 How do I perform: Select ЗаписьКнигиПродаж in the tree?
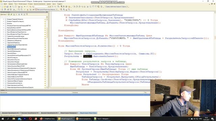coord(13,62)
